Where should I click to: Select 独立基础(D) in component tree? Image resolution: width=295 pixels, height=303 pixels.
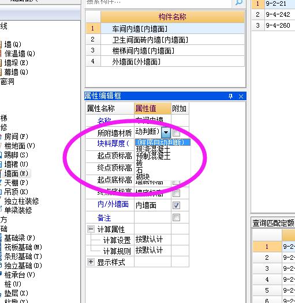23,266
